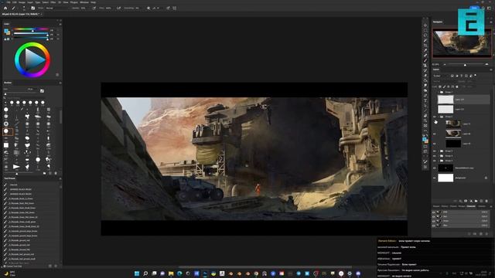Click foreground color swatch in Color panel
Screen dimensions: 495x278
coord(6,31)
